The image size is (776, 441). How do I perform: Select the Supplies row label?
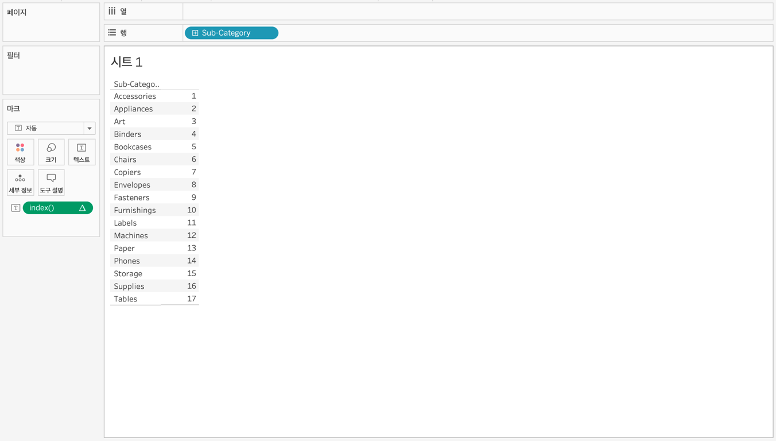click(x=129, y=286)
